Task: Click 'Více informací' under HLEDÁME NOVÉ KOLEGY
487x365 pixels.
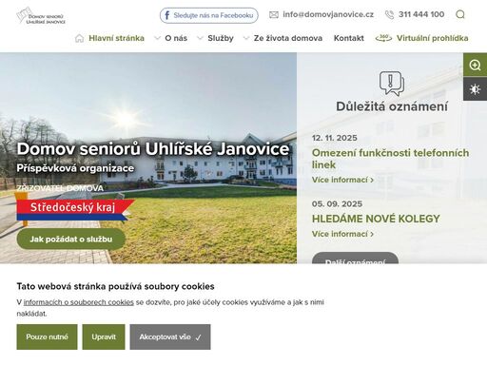Action: tap(342, 234)
